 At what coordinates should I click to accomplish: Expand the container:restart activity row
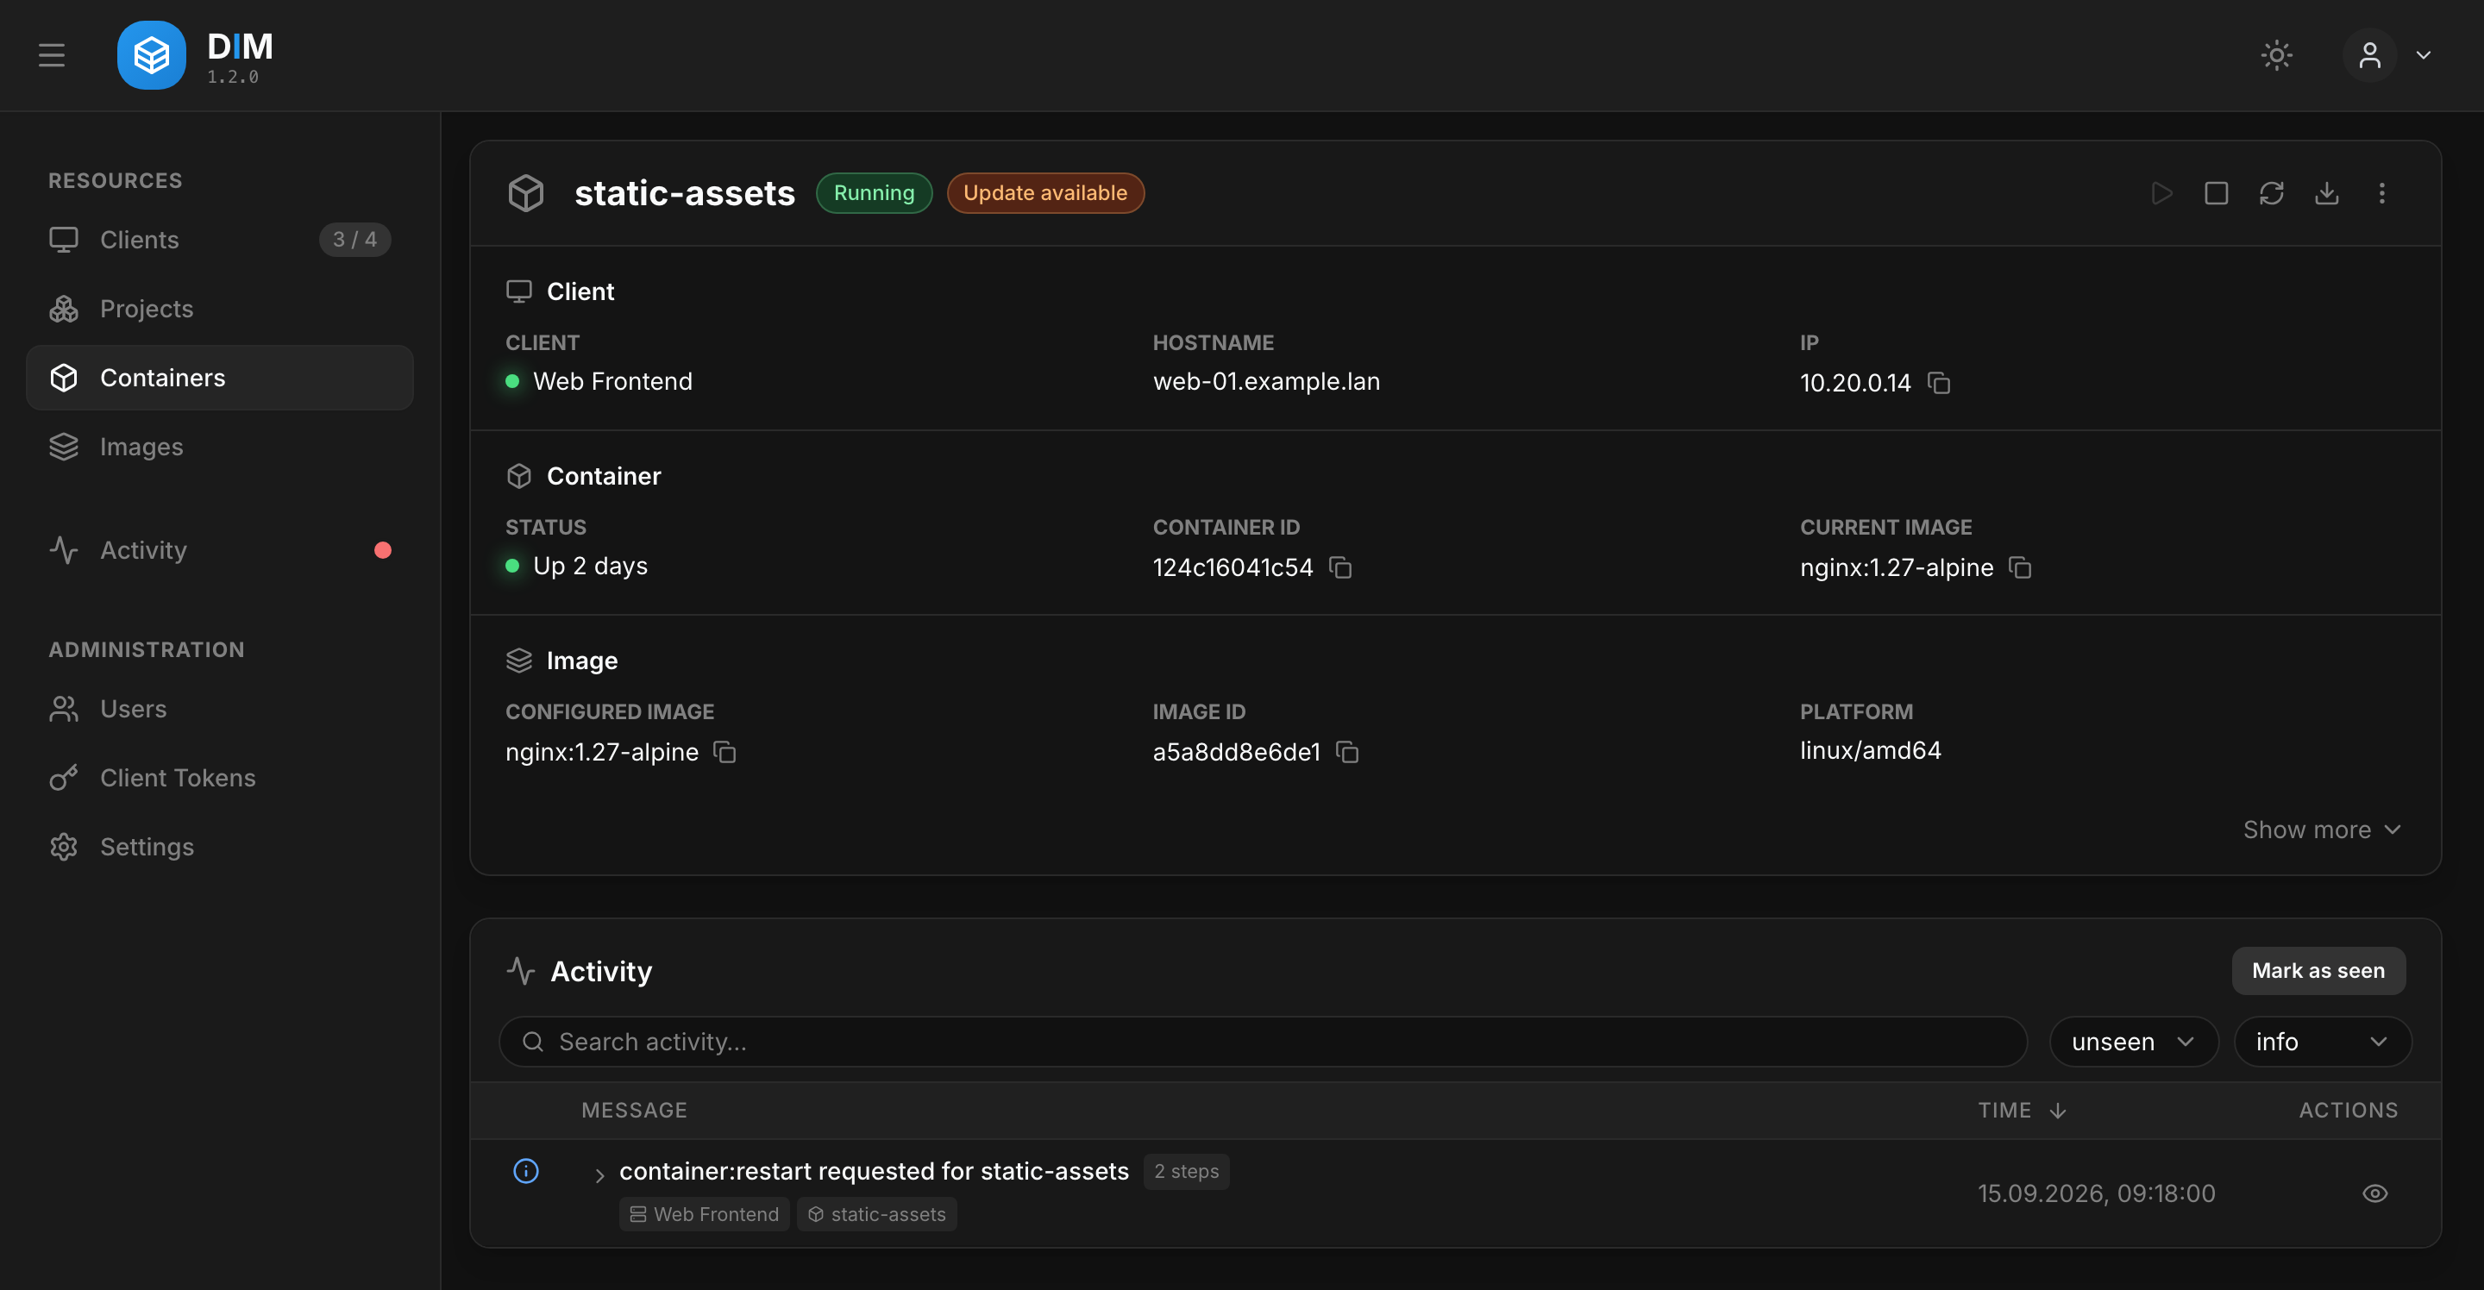pyautogui.click(x=599, y=1174)
